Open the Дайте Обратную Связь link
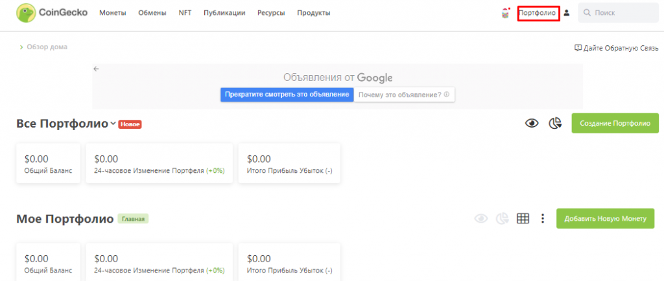This screenshot has height=281, width=664. coord(616,48)
